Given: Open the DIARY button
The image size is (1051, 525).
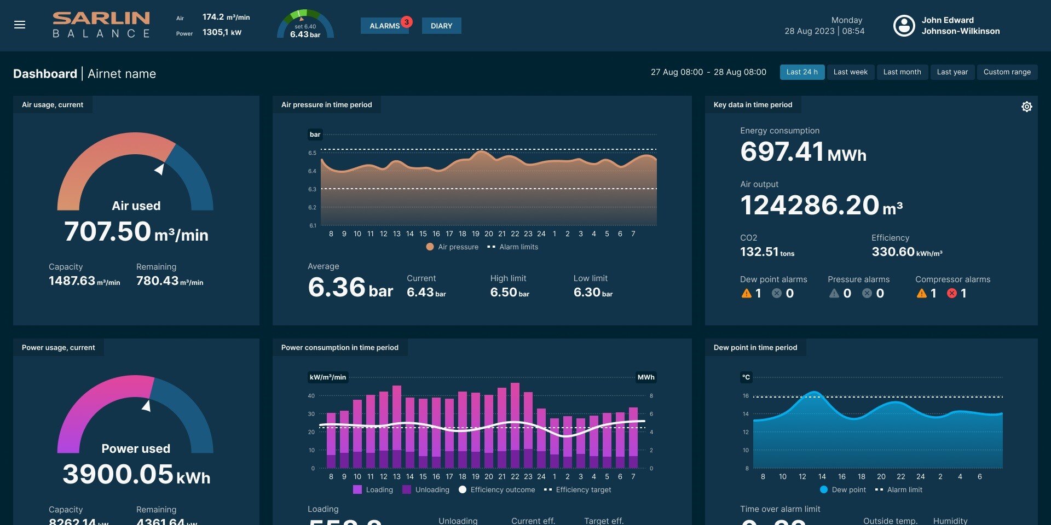Looking at the screenshot, I should tap(441, 26).
